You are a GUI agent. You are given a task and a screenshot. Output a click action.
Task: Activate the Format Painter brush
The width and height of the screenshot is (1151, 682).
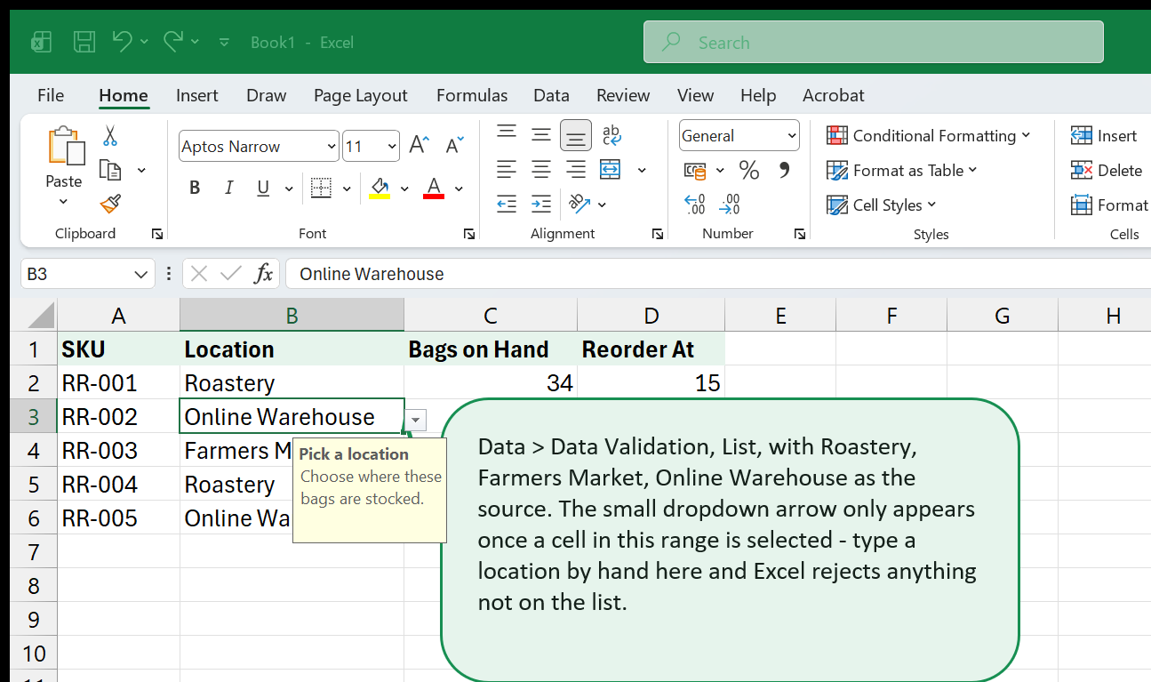110,204
